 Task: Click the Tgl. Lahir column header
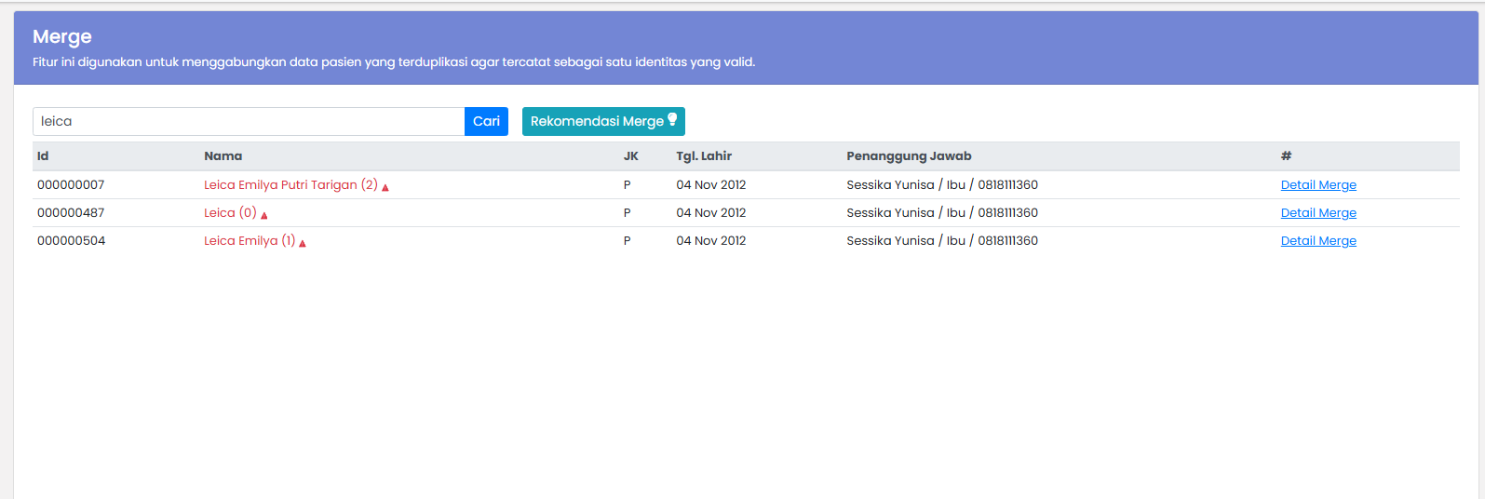coord(704,156)
